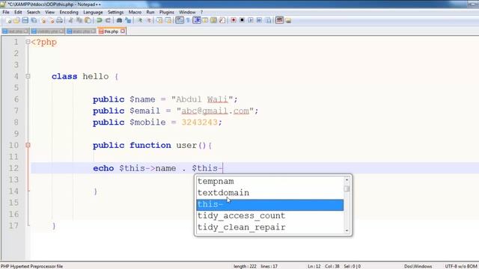Click the Zoom Out toolbar icon
479x269 pixels.
148,20
